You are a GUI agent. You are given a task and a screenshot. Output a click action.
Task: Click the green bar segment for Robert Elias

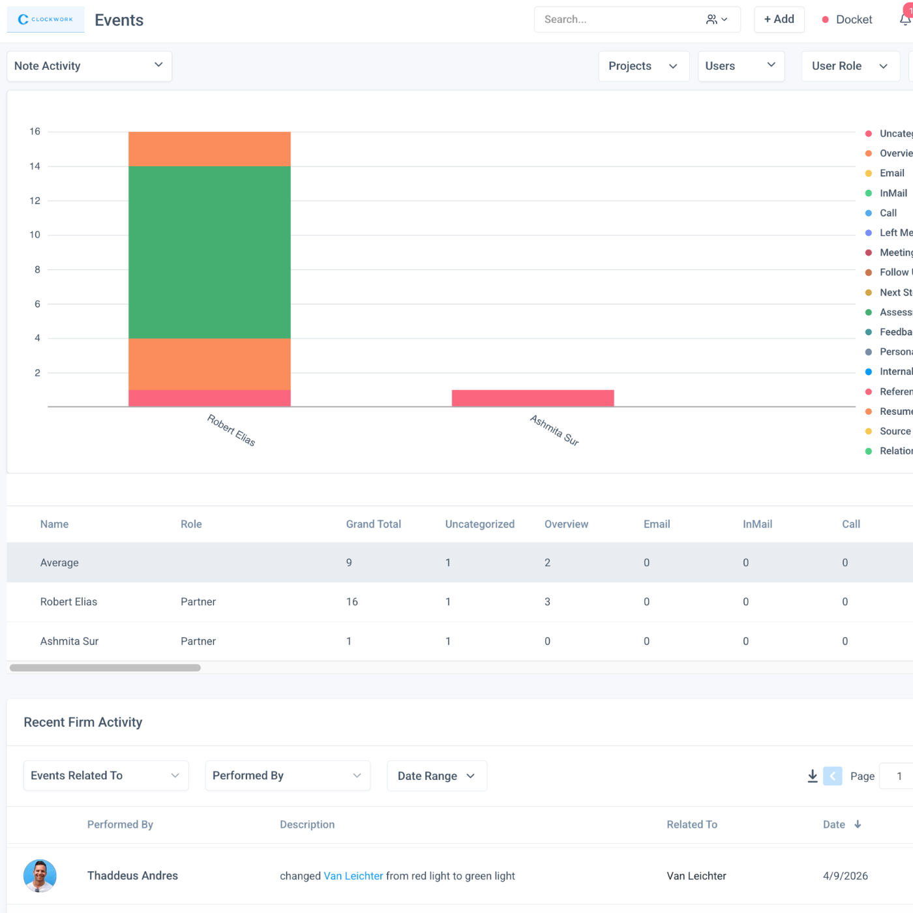coord(209,252)
